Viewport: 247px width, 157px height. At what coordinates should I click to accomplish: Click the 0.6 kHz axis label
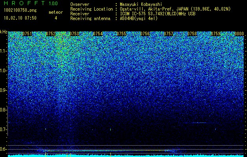tap(3, 149)
